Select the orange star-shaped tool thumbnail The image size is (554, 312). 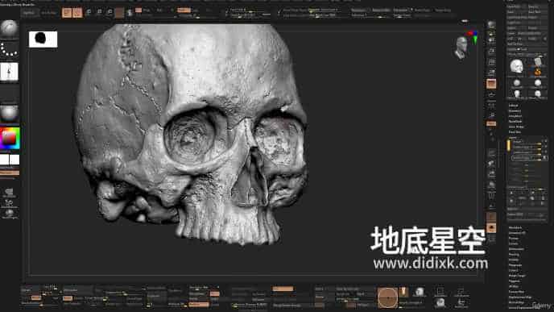[x=537, y=73]
